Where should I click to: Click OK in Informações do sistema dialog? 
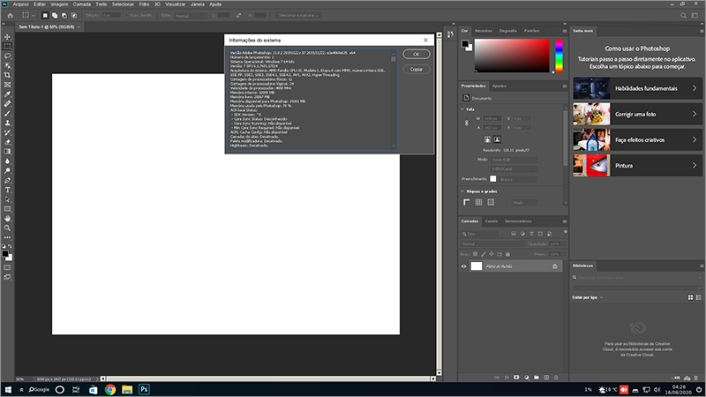[416, 55]
